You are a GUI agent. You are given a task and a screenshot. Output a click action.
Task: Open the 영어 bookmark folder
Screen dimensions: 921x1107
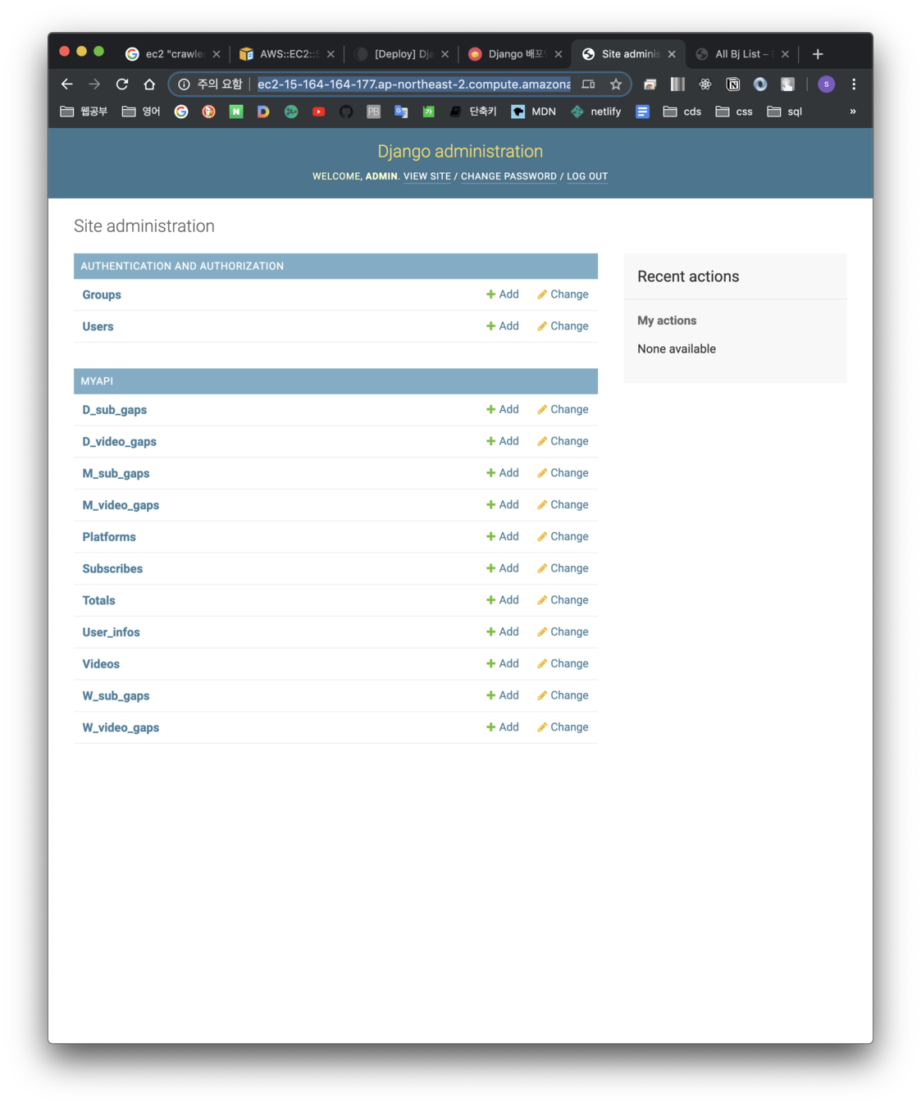click(x=141, y=112)
